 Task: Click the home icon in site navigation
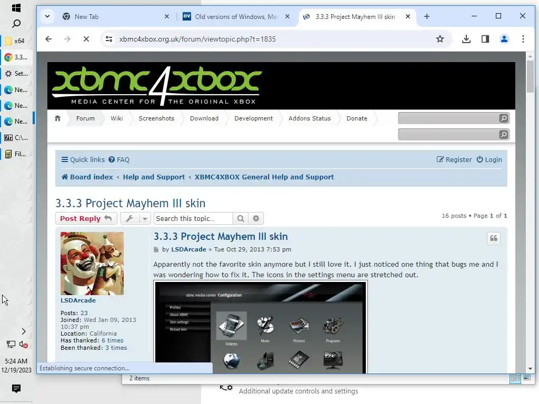pyautogui.click(x=57, y=118)
